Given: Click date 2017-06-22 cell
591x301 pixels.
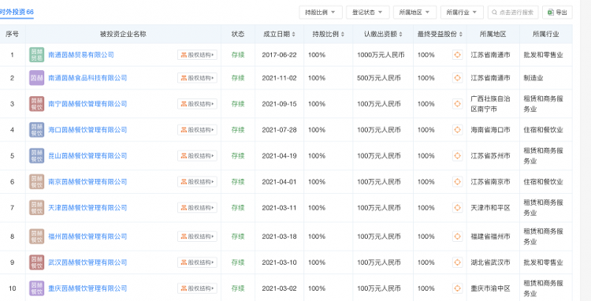Looking at the screenshot, I should click(x=279, y=55).
